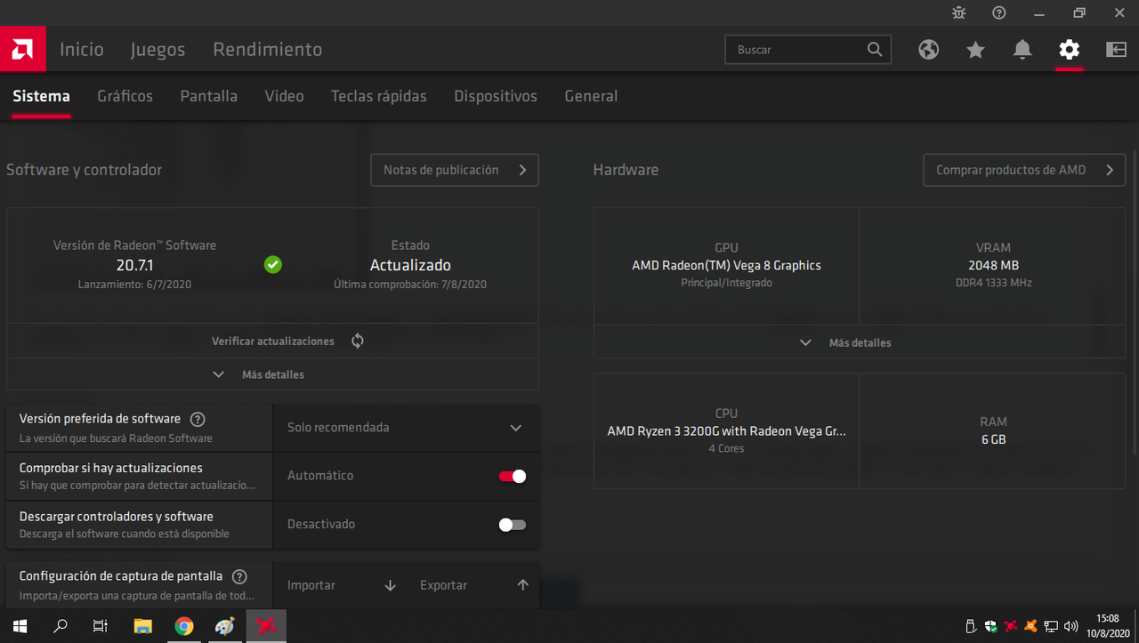Go to Rendimiento menu
The width and height of the screenshot is (1139, 643).
[x=268, y=50]
